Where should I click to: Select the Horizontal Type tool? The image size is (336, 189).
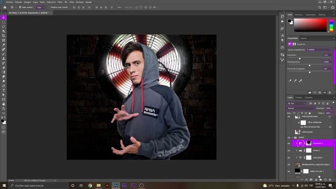[x=4, y=90]
